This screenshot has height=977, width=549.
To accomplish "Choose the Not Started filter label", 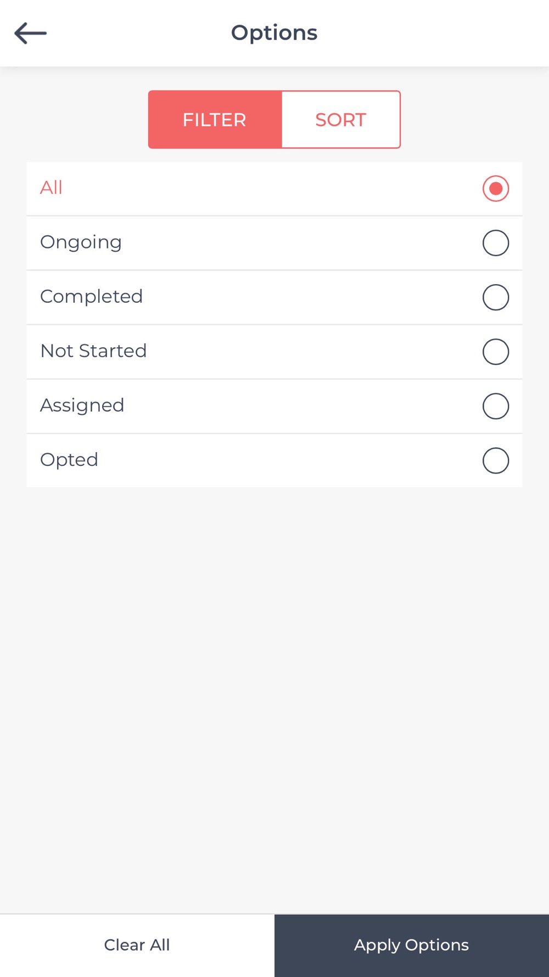I will (x=93, y=351).
